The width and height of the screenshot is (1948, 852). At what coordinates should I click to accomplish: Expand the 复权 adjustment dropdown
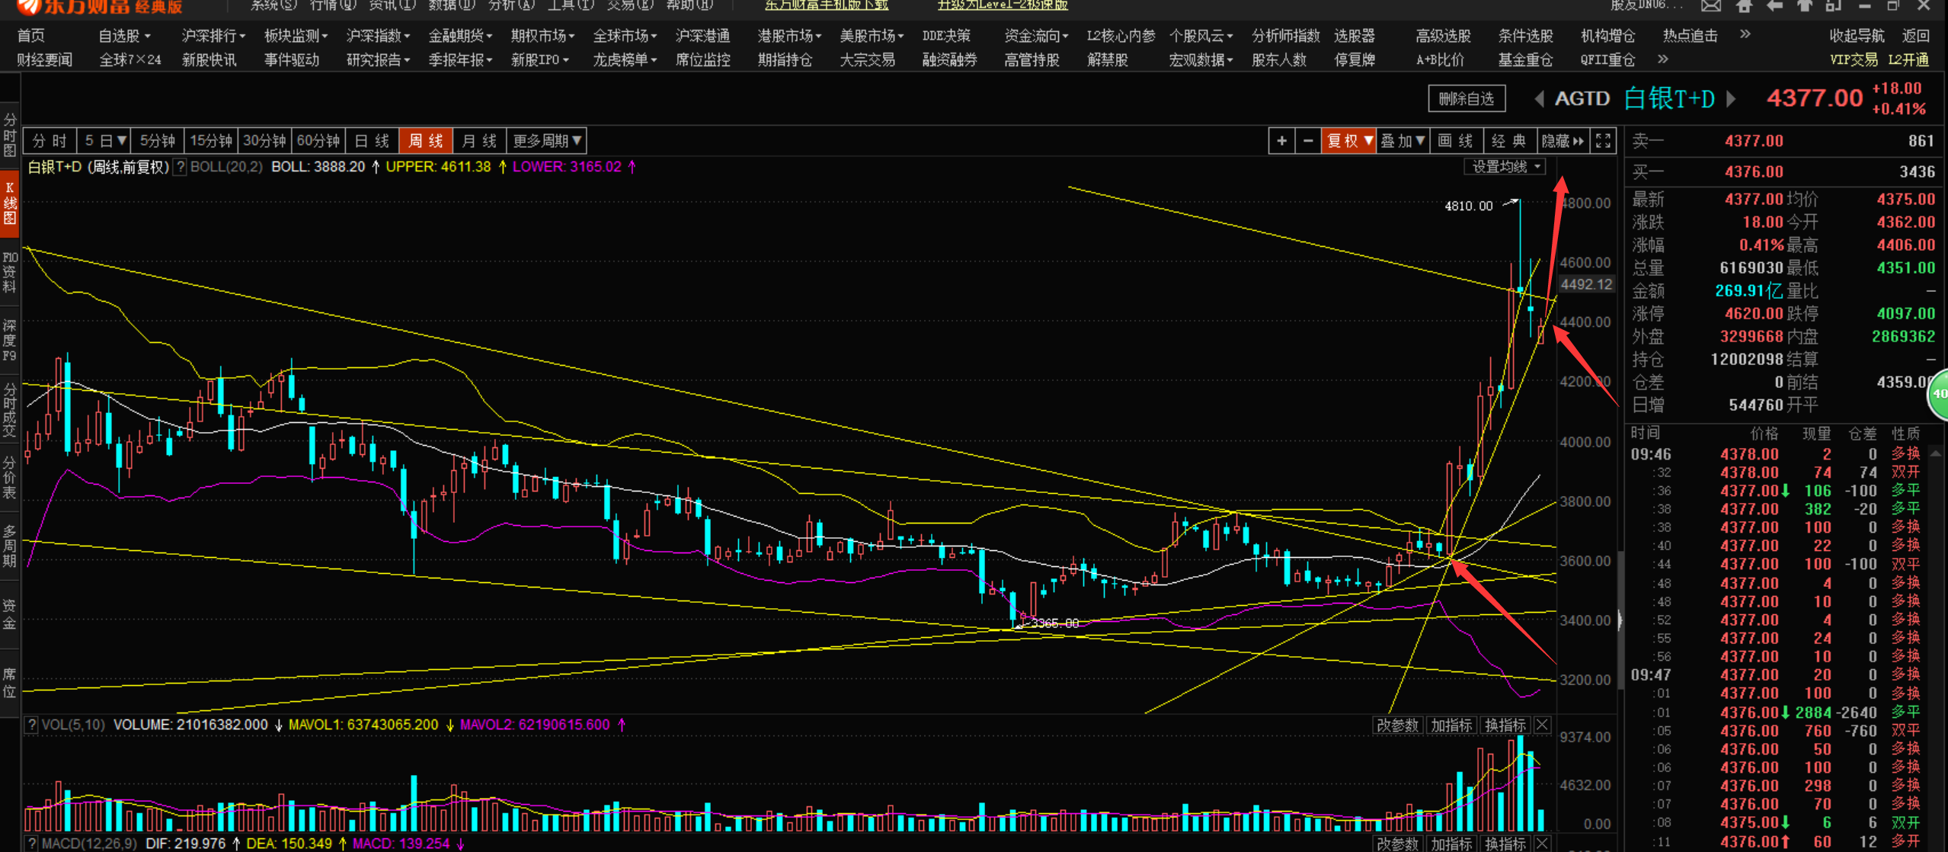click(x=1348, y=140)
